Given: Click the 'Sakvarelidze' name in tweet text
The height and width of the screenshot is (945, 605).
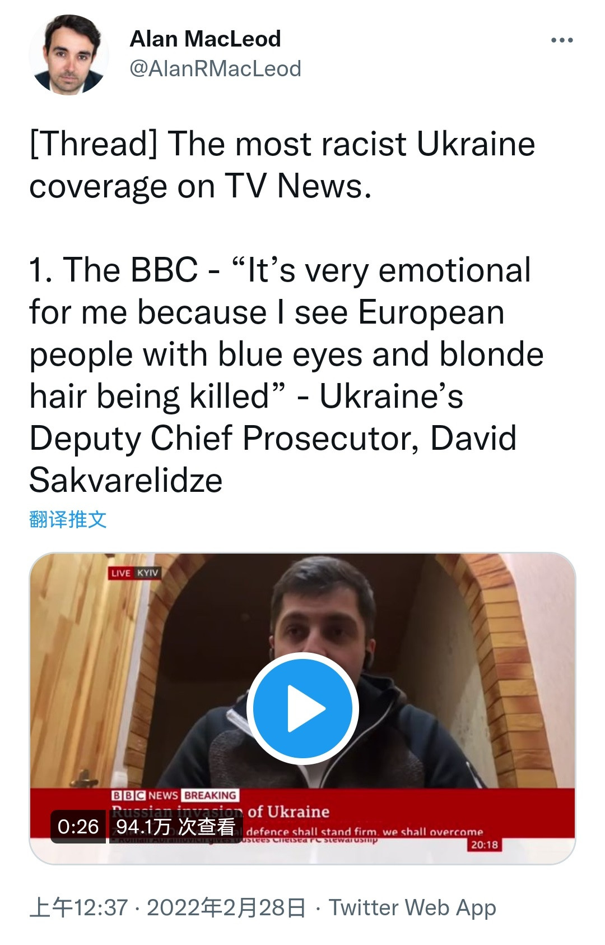Looking at the screenshot, I should (x=126, y=481).
